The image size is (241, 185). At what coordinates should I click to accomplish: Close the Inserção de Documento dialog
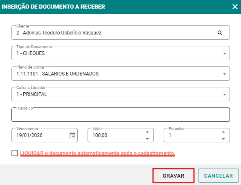click(x=235, y=7)
